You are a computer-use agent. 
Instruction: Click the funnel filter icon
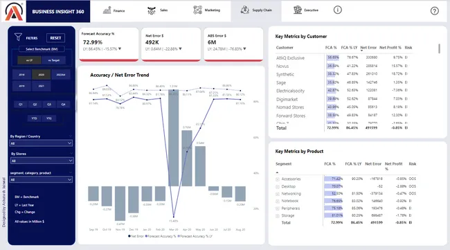(18, 37)
